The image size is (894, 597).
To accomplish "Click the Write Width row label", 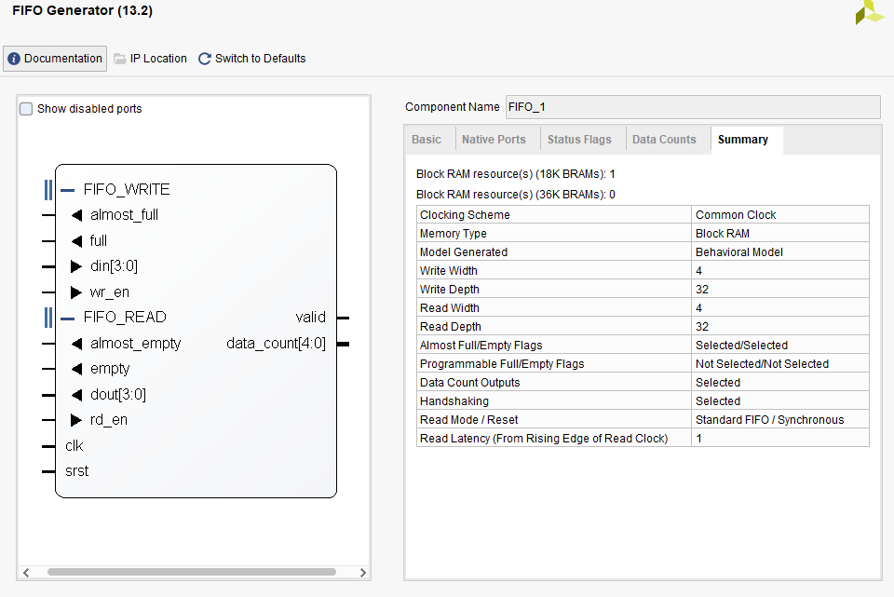I will [x=449, y=271].
